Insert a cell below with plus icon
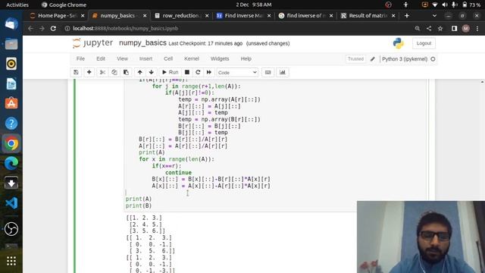 click(x=89, y=72)
